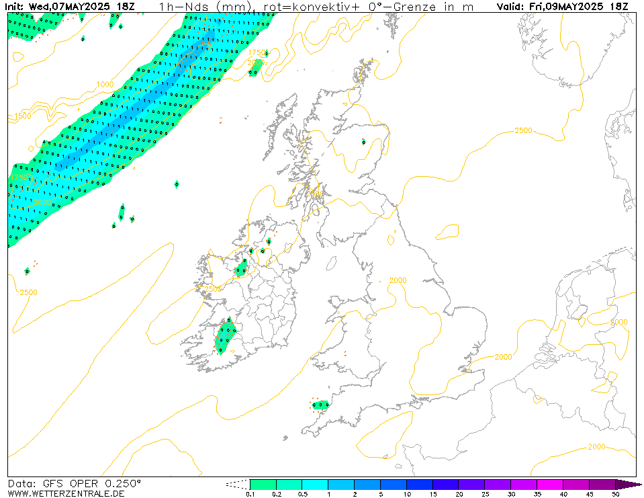644x498 pixels.
Task: Click the legend tick label 10
Action: coord(407,494)
